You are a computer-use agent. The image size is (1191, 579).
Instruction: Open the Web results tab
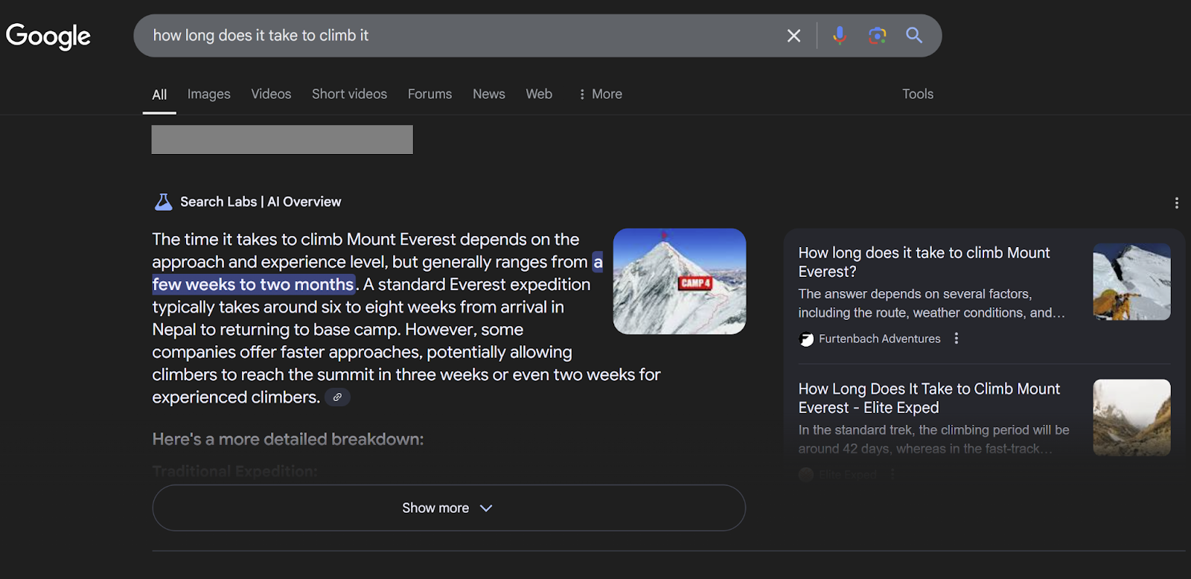(x=539, y=94)
